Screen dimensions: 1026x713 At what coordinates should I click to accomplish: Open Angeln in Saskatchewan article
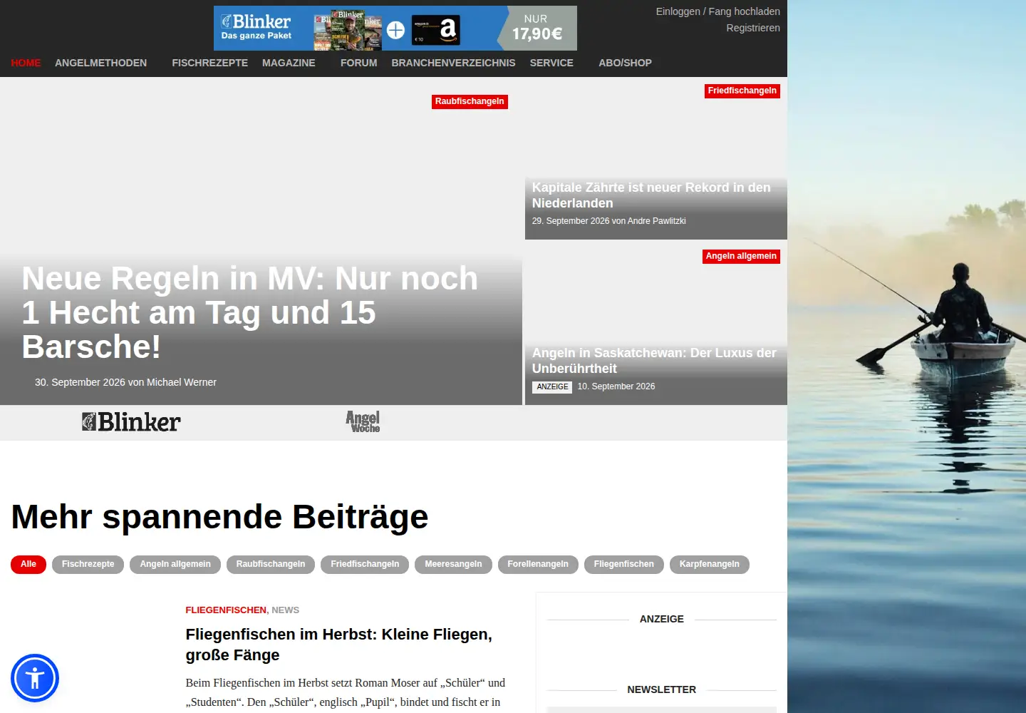point(654,361)
